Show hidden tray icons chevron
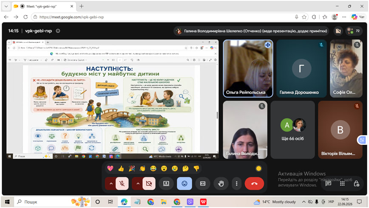369x208 pixels. 304,202
